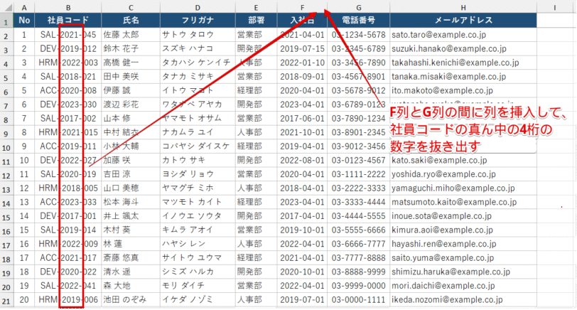Select No cell with value 20
The image size is (577, 310).
coord(24,300)
